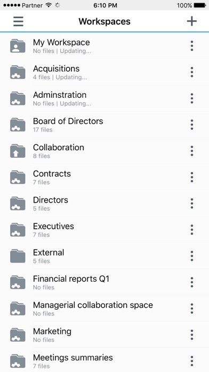Click the Marketing shared folder icon

click(x=18, y=335)
